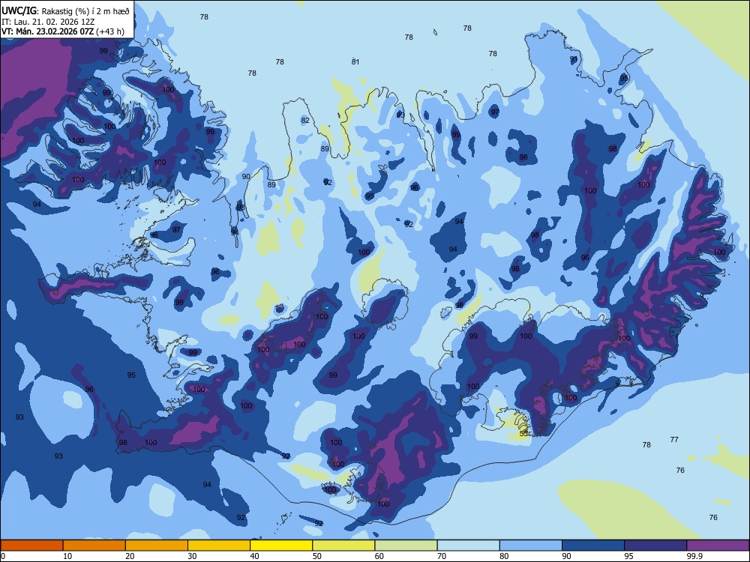Click the '60' legend scale label
Image resolution: width=750 pixels, height=562 pixels.
click(x=379, y=556)
